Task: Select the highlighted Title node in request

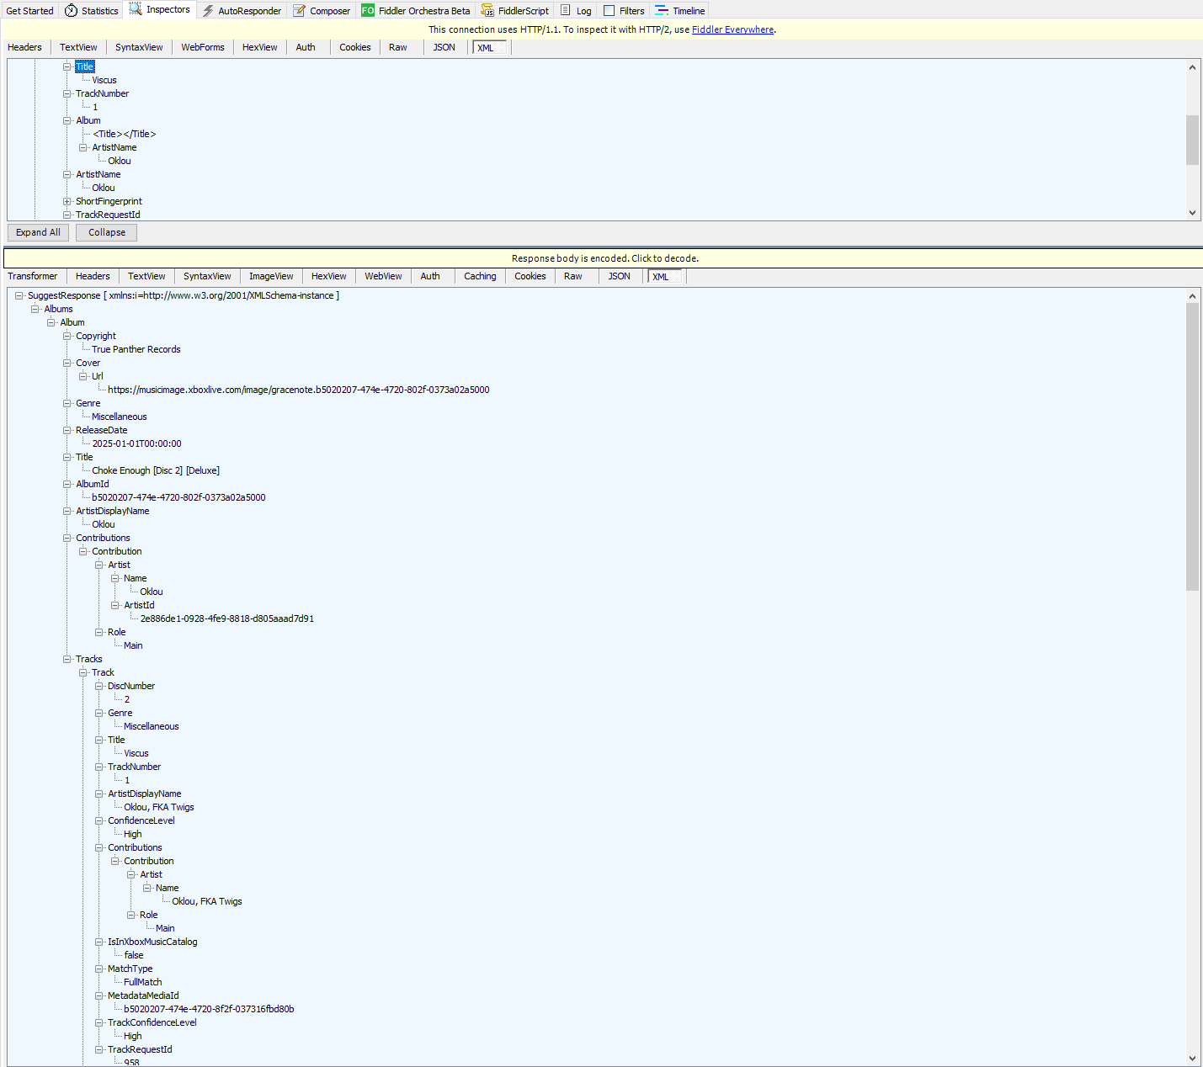Action: [85, 66]
